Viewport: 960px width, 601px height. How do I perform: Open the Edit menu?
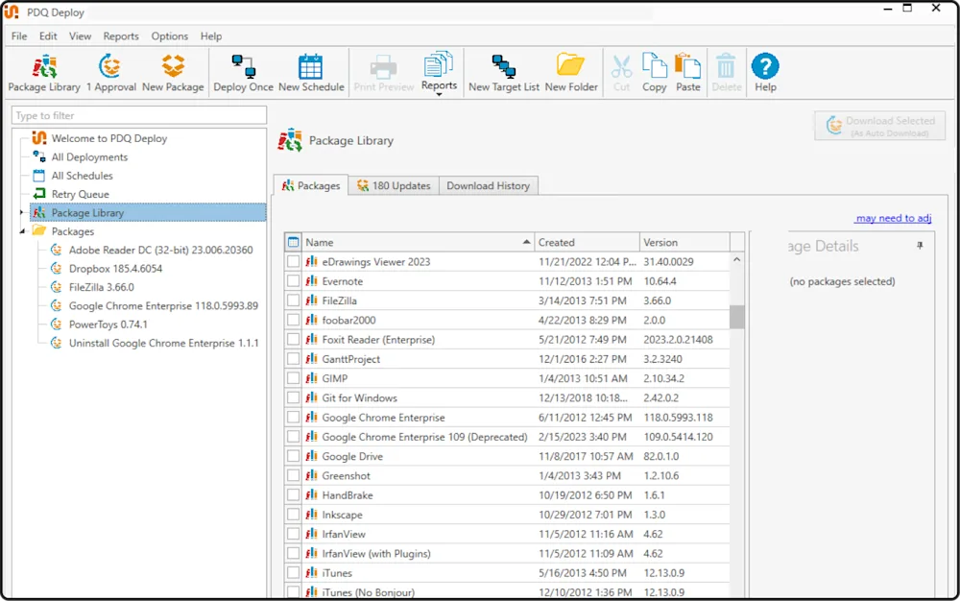(x=48, y=36)
